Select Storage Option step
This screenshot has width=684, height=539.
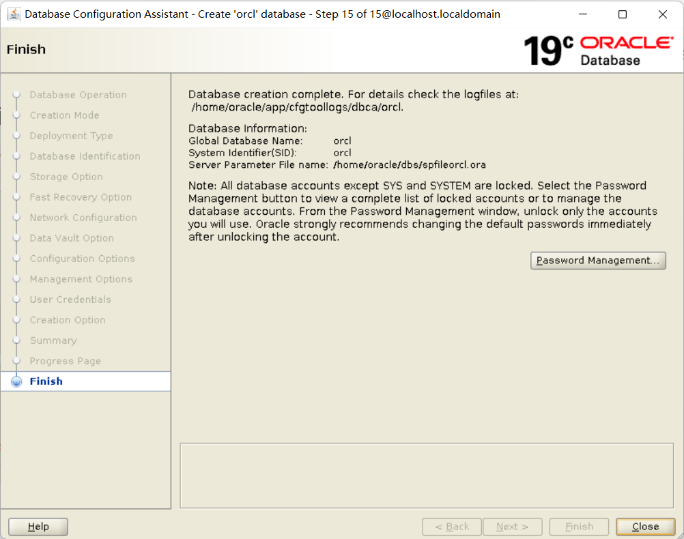[66, 177]
